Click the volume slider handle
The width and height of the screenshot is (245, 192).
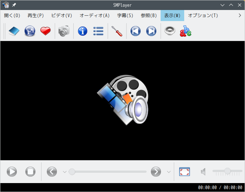pos(227,171)
